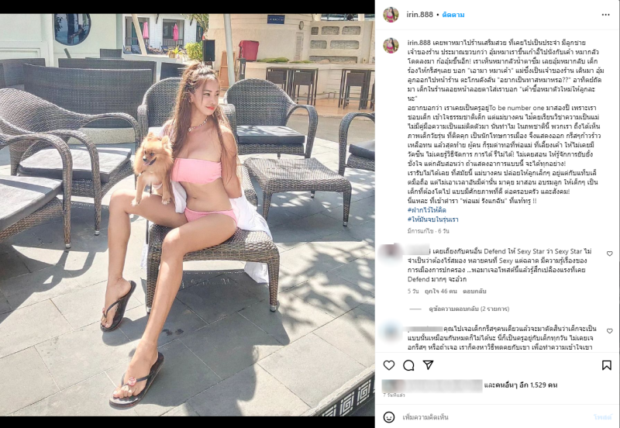Click irin.888 avatar beside the caption

coord(391,46)
